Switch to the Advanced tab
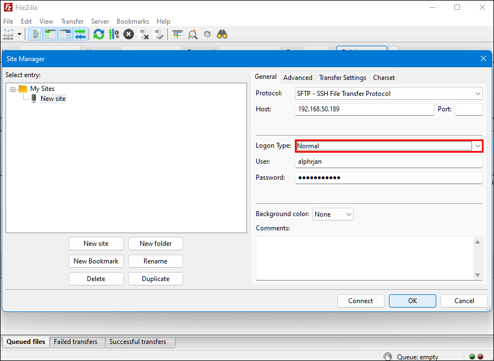The width and height of the screenshot is (494, 361). [x=298, y=78]
